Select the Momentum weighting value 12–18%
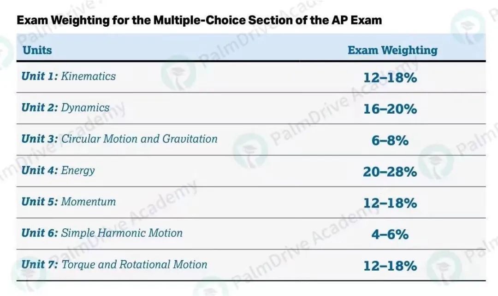The width and height of the screenshot is (498, 296). [390, 203]
